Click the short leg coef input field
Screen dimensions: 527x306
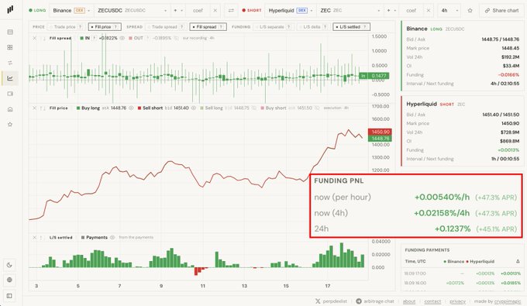(412, 10)
